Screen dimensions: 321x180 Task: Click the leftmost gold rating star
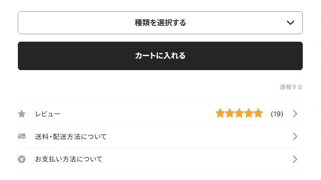click(x=220, y=113)
